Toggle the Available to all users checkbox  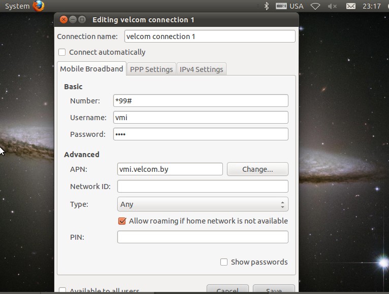pyautogui.click(x=62, y=290)
